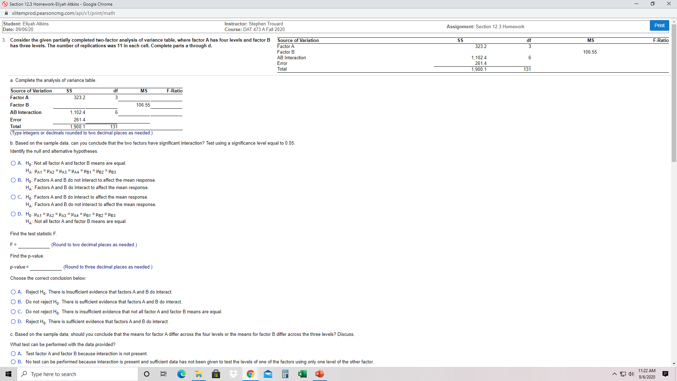
Task: Open Windows Task View button
Action: [164, 374]
